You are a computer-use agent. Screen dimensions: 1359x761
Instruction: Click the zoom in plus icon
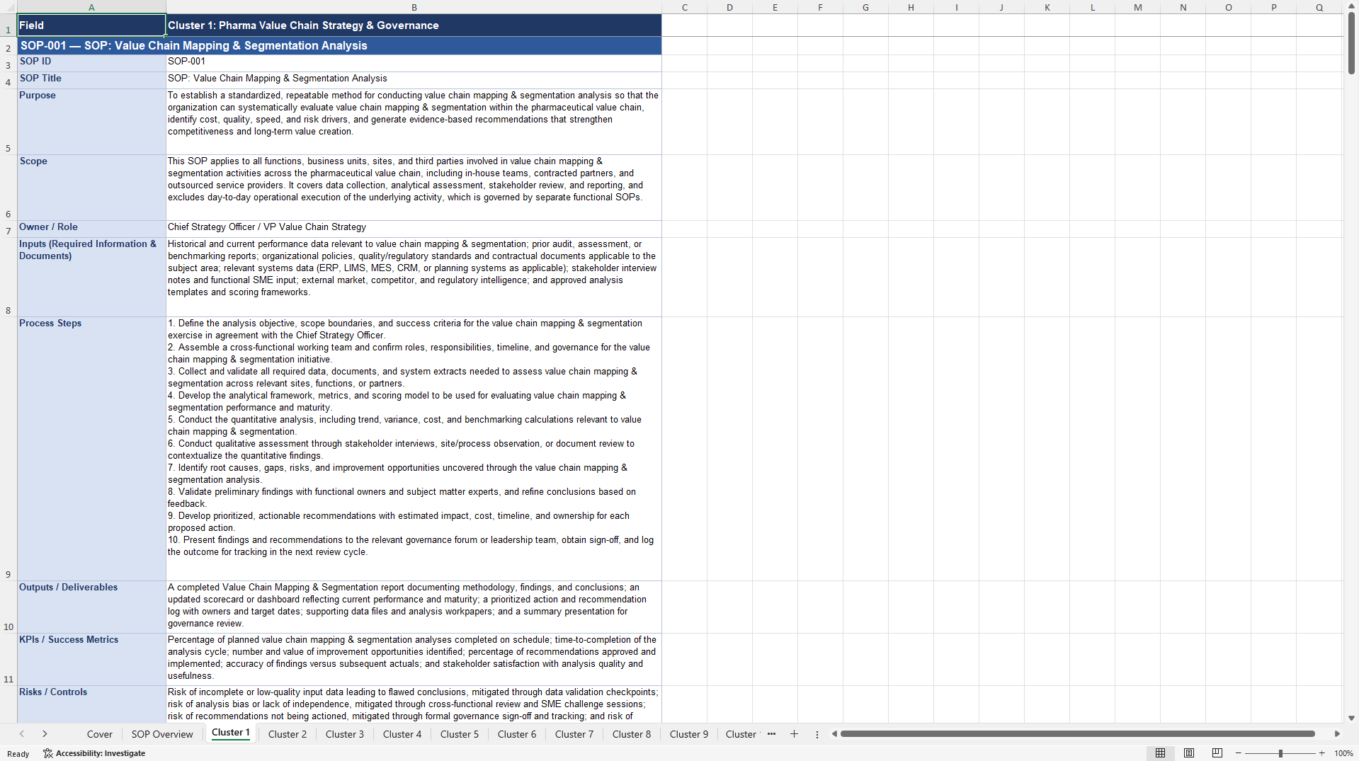tap(1321, 753)
